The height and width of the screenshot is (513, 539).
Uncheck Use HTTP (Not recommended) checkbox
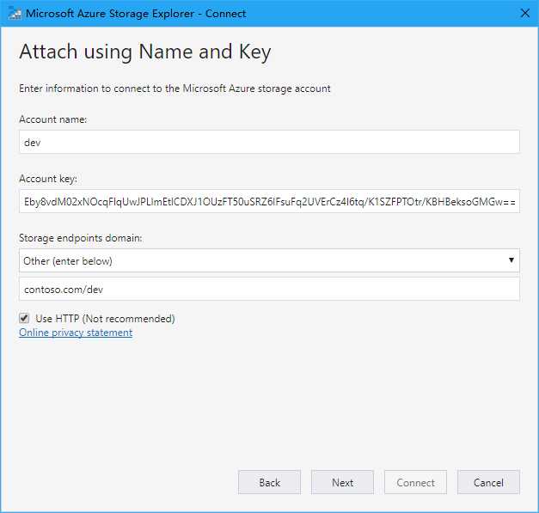click(24, 318)
